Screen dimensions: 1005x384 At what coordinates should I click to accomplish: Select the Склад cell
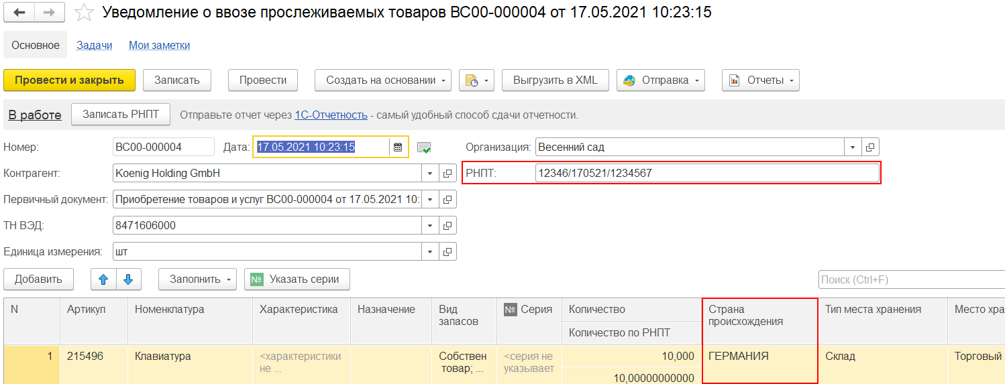point(882,364)
